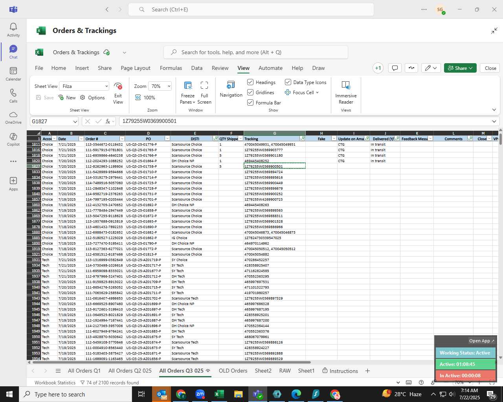Click the Excel search for tools box
The width and height of the screenshot is (503, 402).
pyautogui.click(x=256, y=52)
